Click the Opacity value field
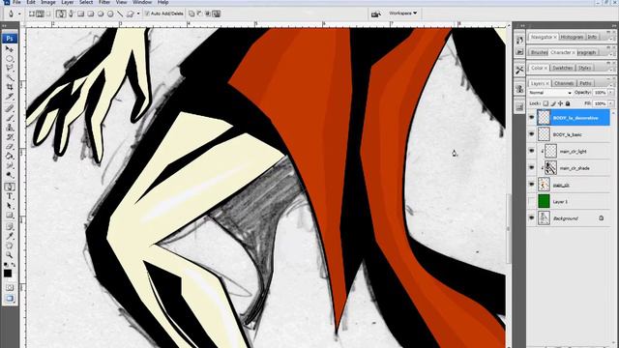Viewport: 619px width, 348px height. coord(600,93)
